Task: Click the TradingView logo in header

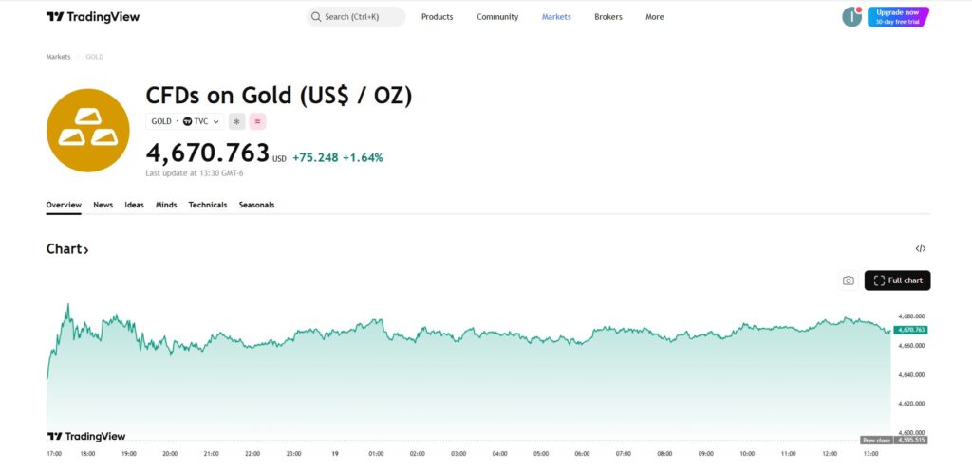Action: pos(93,17)
